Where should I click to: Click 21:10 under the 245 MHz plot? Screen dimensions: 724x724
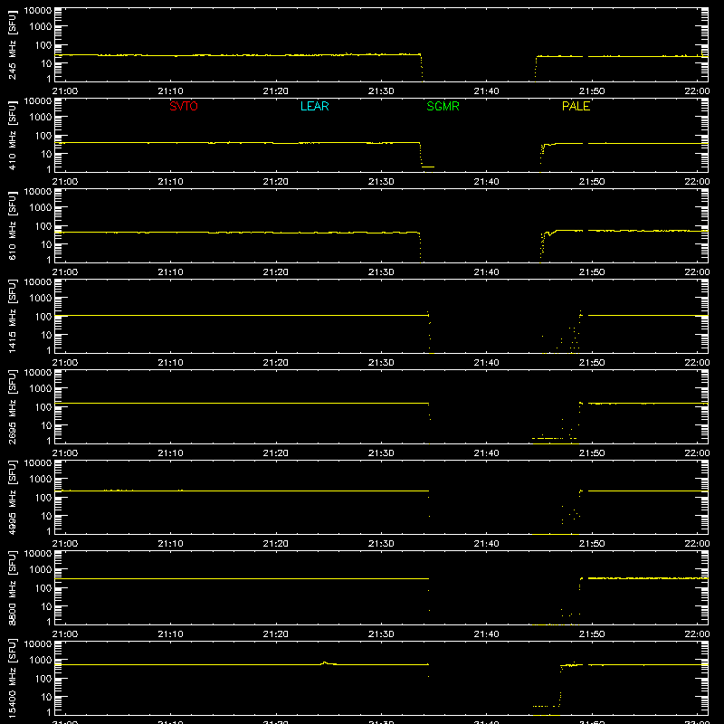(x=170, y=91)
